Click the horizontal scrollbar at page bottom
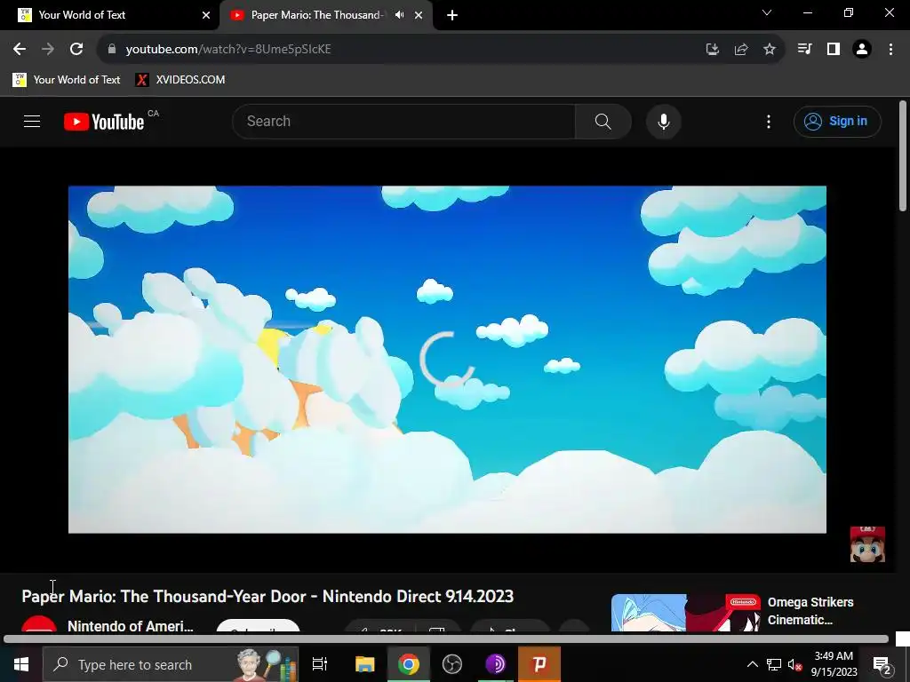Screen dimensions: 910x682 pos(446,639)
